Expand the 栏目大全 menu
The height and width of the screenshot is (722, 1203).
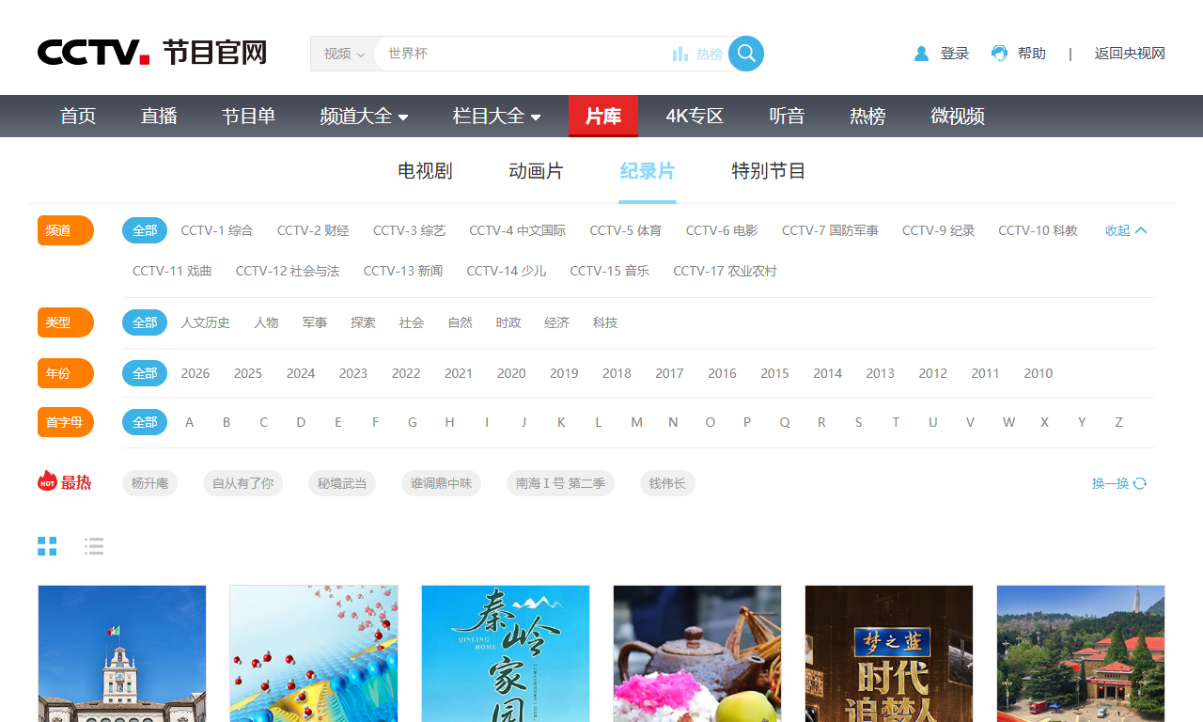click(x=496, y=117)
